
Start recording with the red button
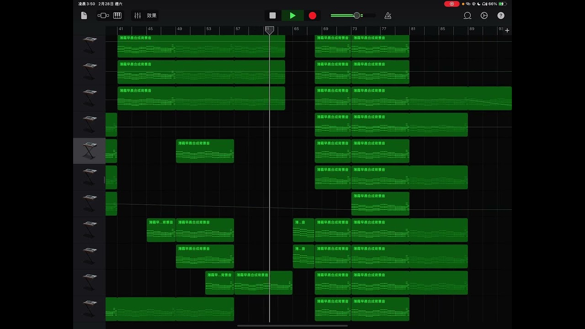click(x=312, y=16)
